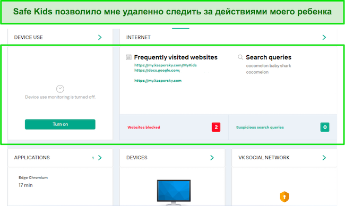Click the Suspicious search queries label
345x206 pixels.
point(260,127)
